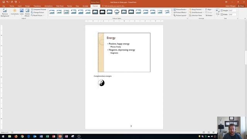The image size is (247, 139).
Task: Open Excel from the taskbar
Action: [47, 136]
